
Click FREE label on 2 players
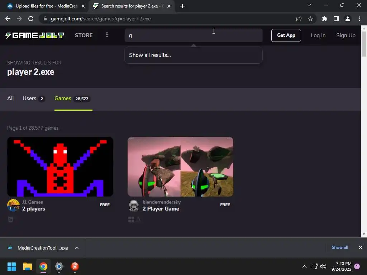pyautogui.click(x=105, y=205)
